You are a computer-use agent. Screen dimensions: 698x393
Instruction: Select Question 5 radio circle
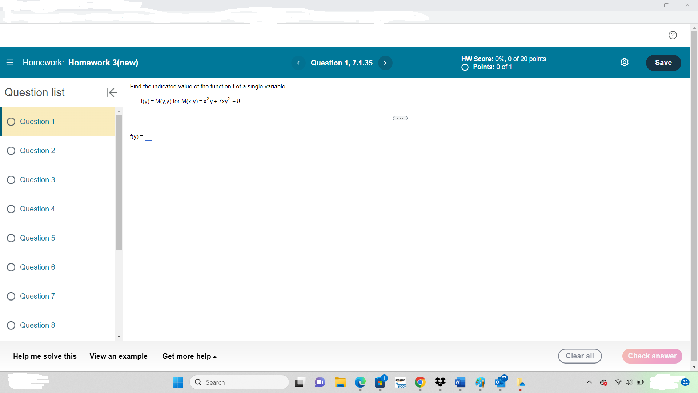point(11,238)
